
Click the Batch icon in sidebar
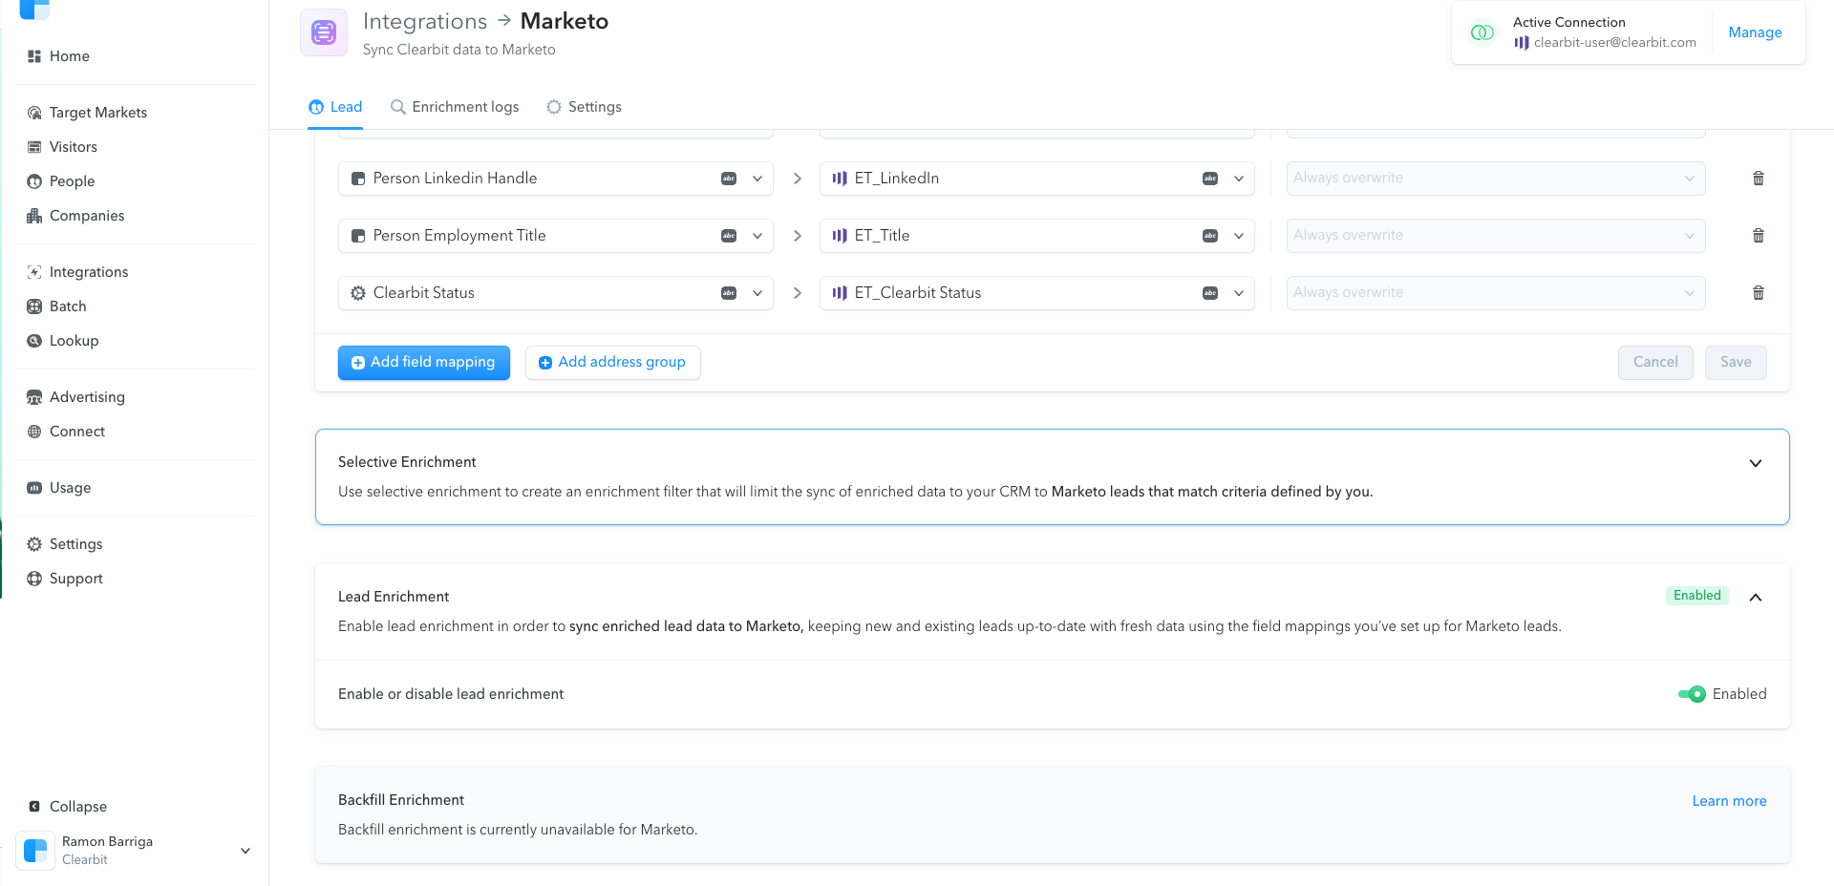(34, 306)
